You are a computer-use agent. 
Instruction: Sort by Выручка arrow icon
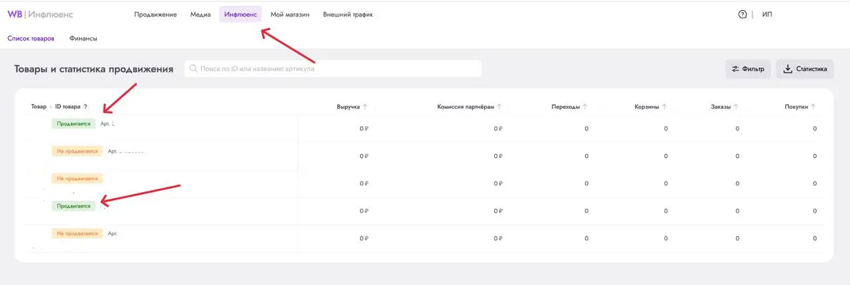tap(366, 107)
